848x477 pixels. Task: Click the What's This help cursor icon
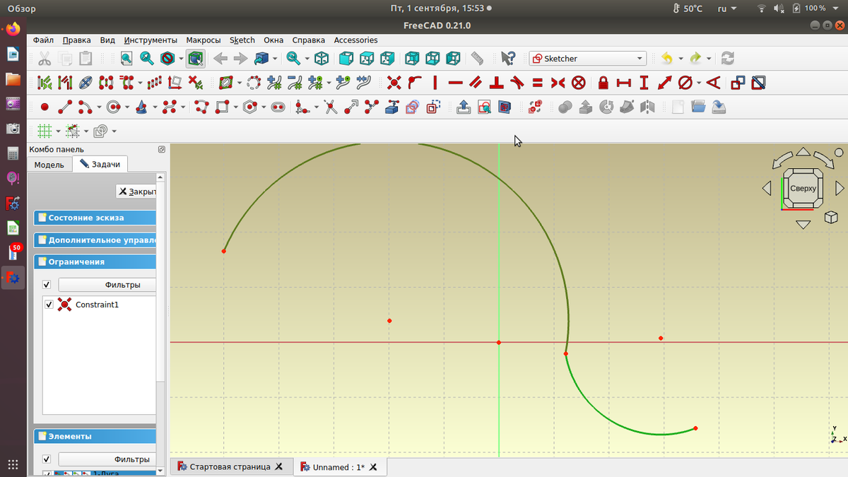click(508, 59)
